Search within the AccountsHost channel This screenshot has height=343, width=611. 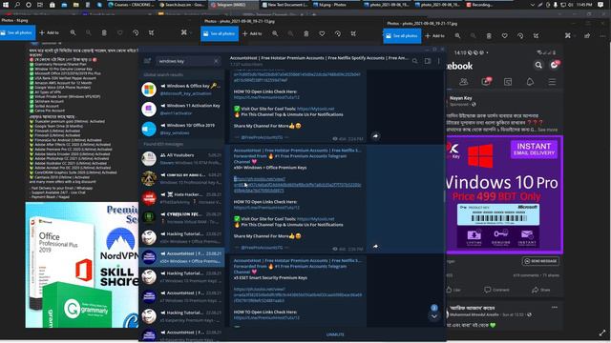pos(415,61)
